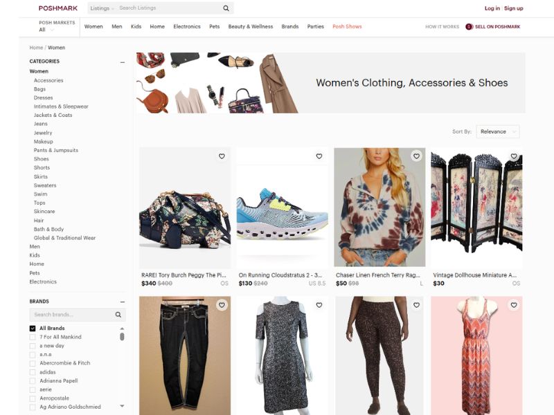The image size is (554, 415).
Task: Click the brand search magnifier icon
Action: point(118,315)
